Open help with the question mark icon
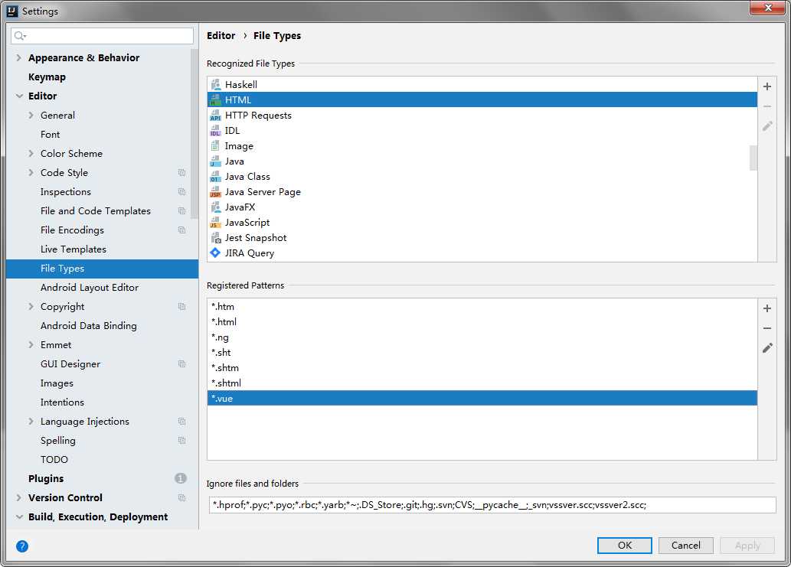This screenshot has width=791, height=567. pos(22,546)
